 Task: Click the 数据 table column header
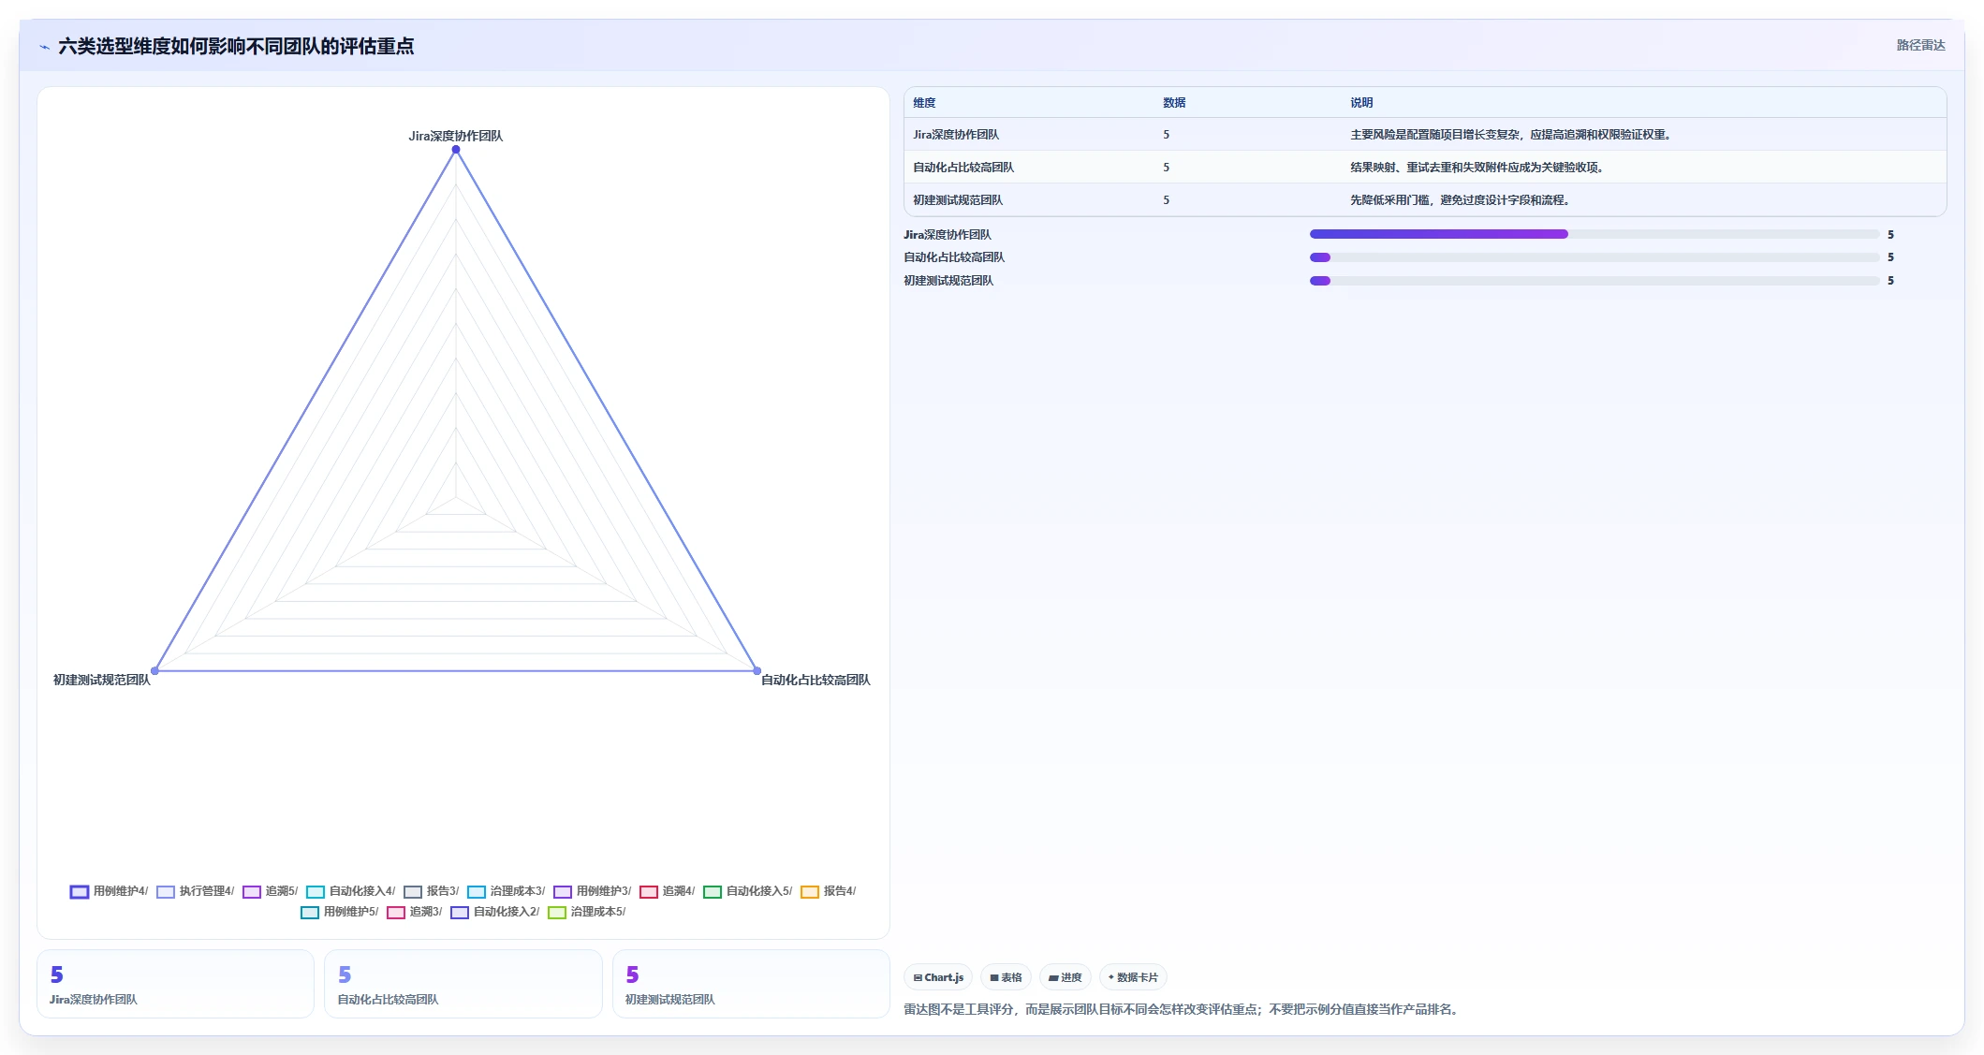tap(1174, 103)
